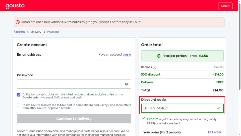Click 'Your order (for 2 people)' heading

point(162,132)
